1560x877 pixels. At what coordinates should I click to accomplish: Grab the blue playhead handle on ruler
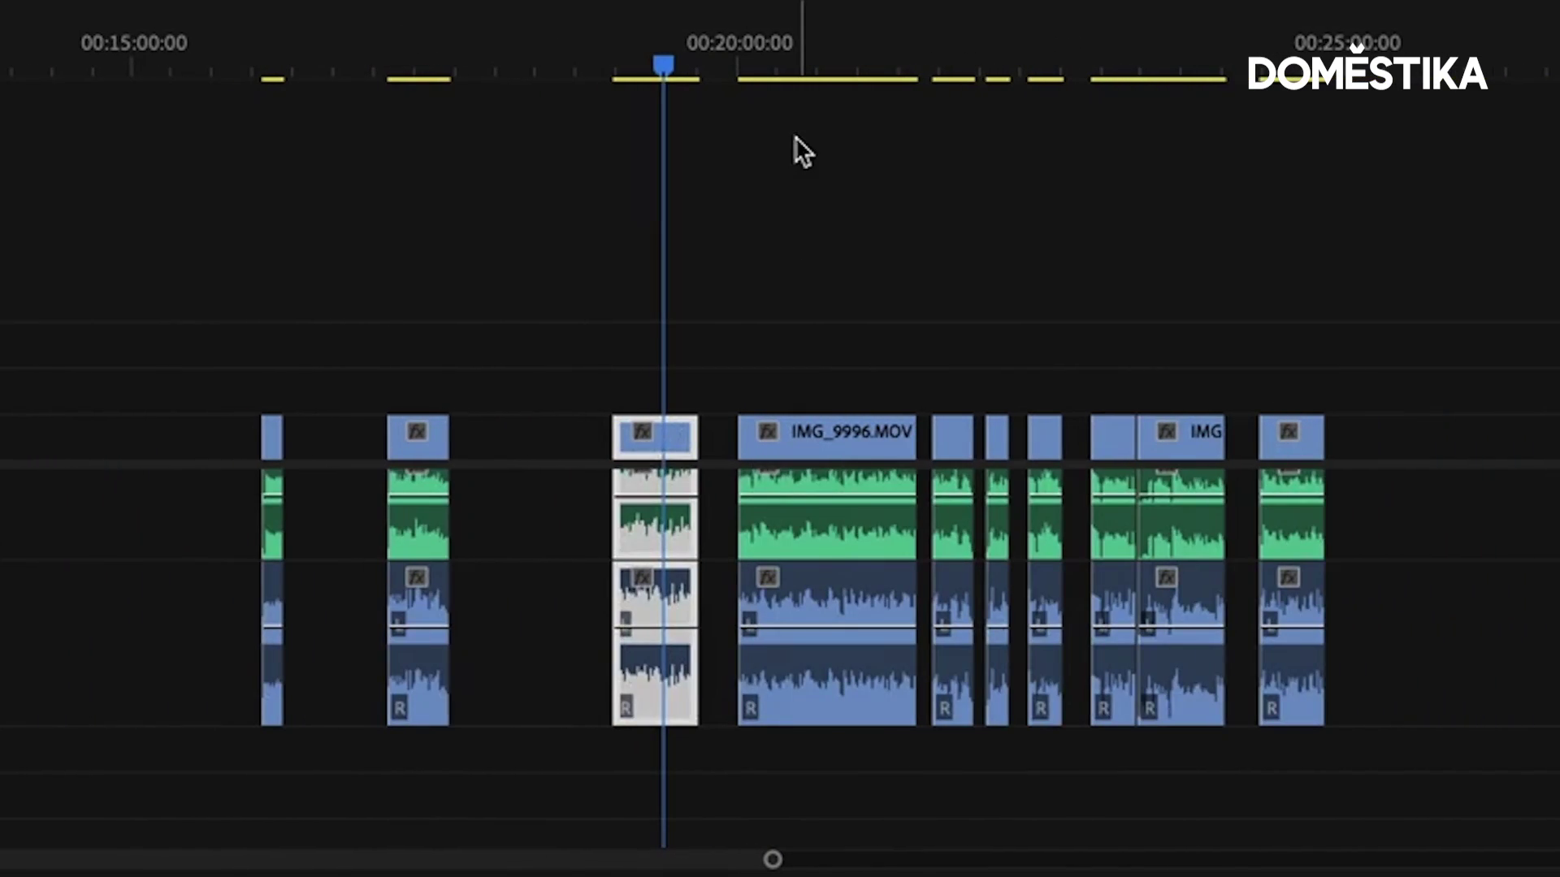pyautogui.click(x=663, y=64)
